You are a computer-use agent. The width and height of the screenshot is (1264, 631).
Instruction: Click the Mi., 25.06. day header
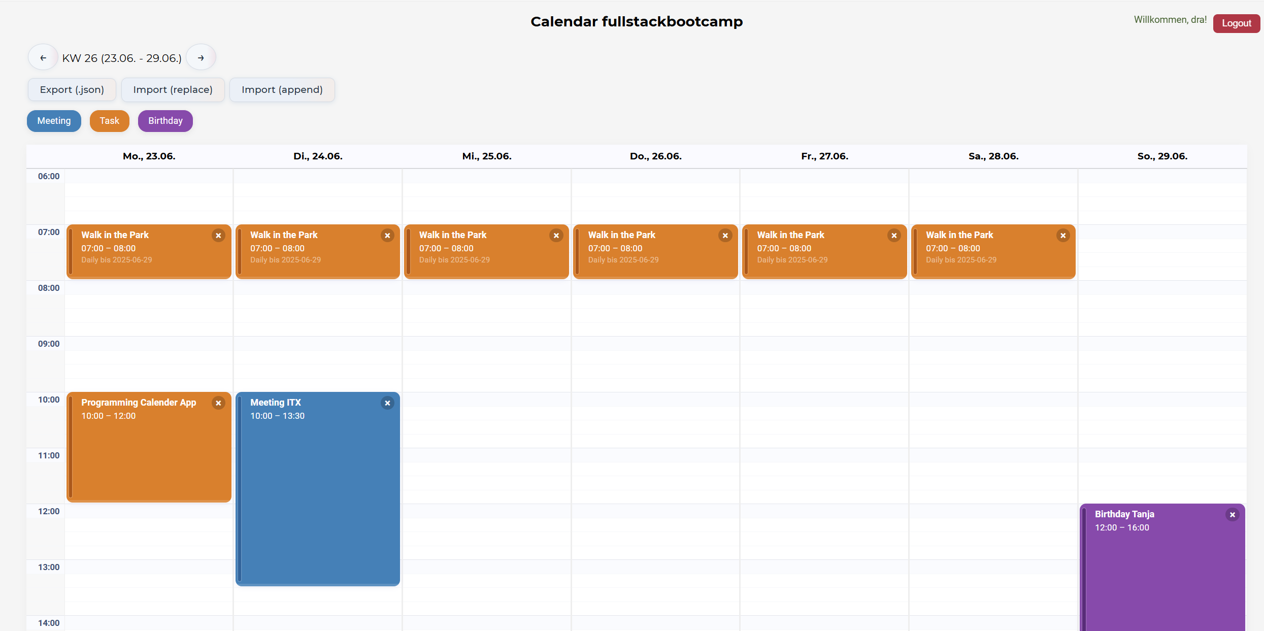coord(487,156)
